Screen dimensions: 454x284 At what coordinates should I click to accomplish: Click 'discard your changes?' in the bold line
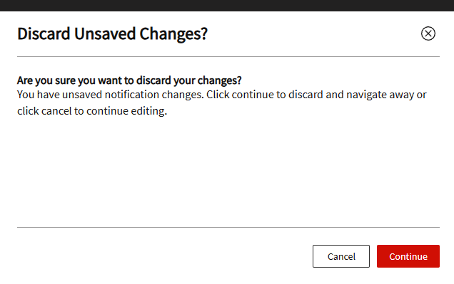(188, 80)
